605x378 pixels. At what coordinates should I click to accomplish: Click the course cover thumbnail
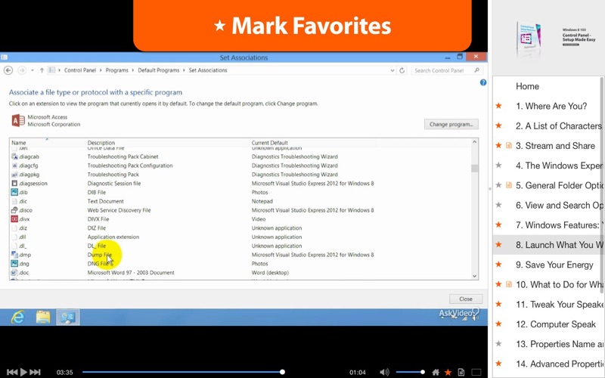coord(528,39)
